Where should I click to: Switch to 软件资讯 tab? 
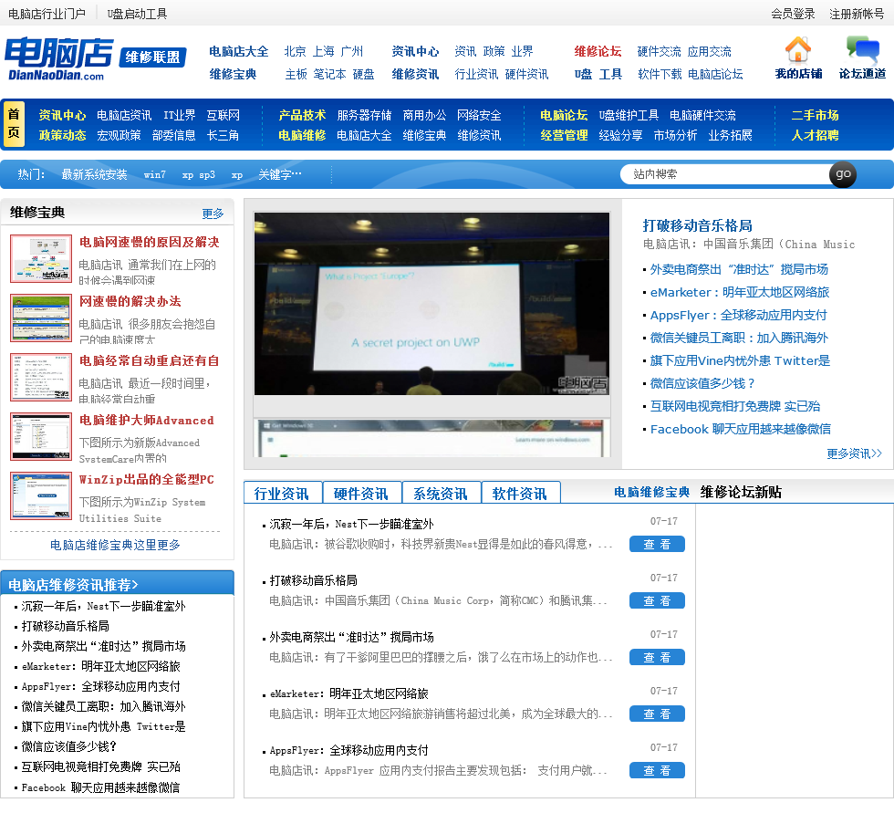pos(520,493)
